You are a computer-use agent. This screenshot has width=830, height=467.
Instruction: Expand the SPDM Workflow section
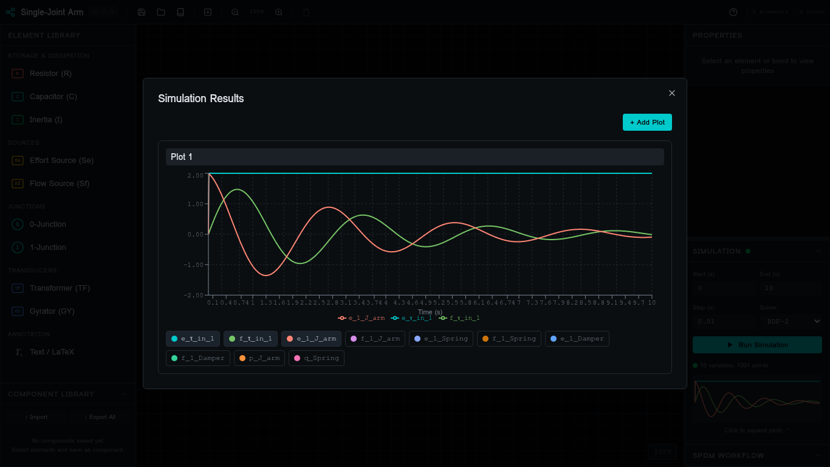point(818,455)
